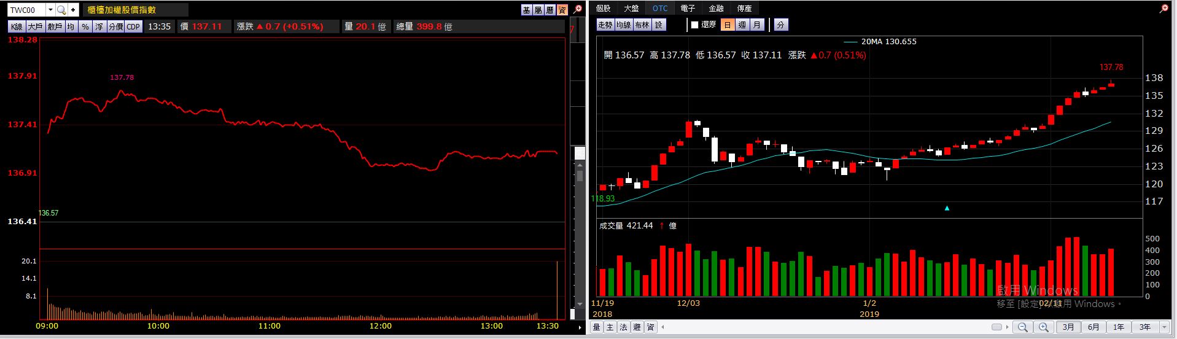Edit the TWC00 symbol input field

coord(27,10)
